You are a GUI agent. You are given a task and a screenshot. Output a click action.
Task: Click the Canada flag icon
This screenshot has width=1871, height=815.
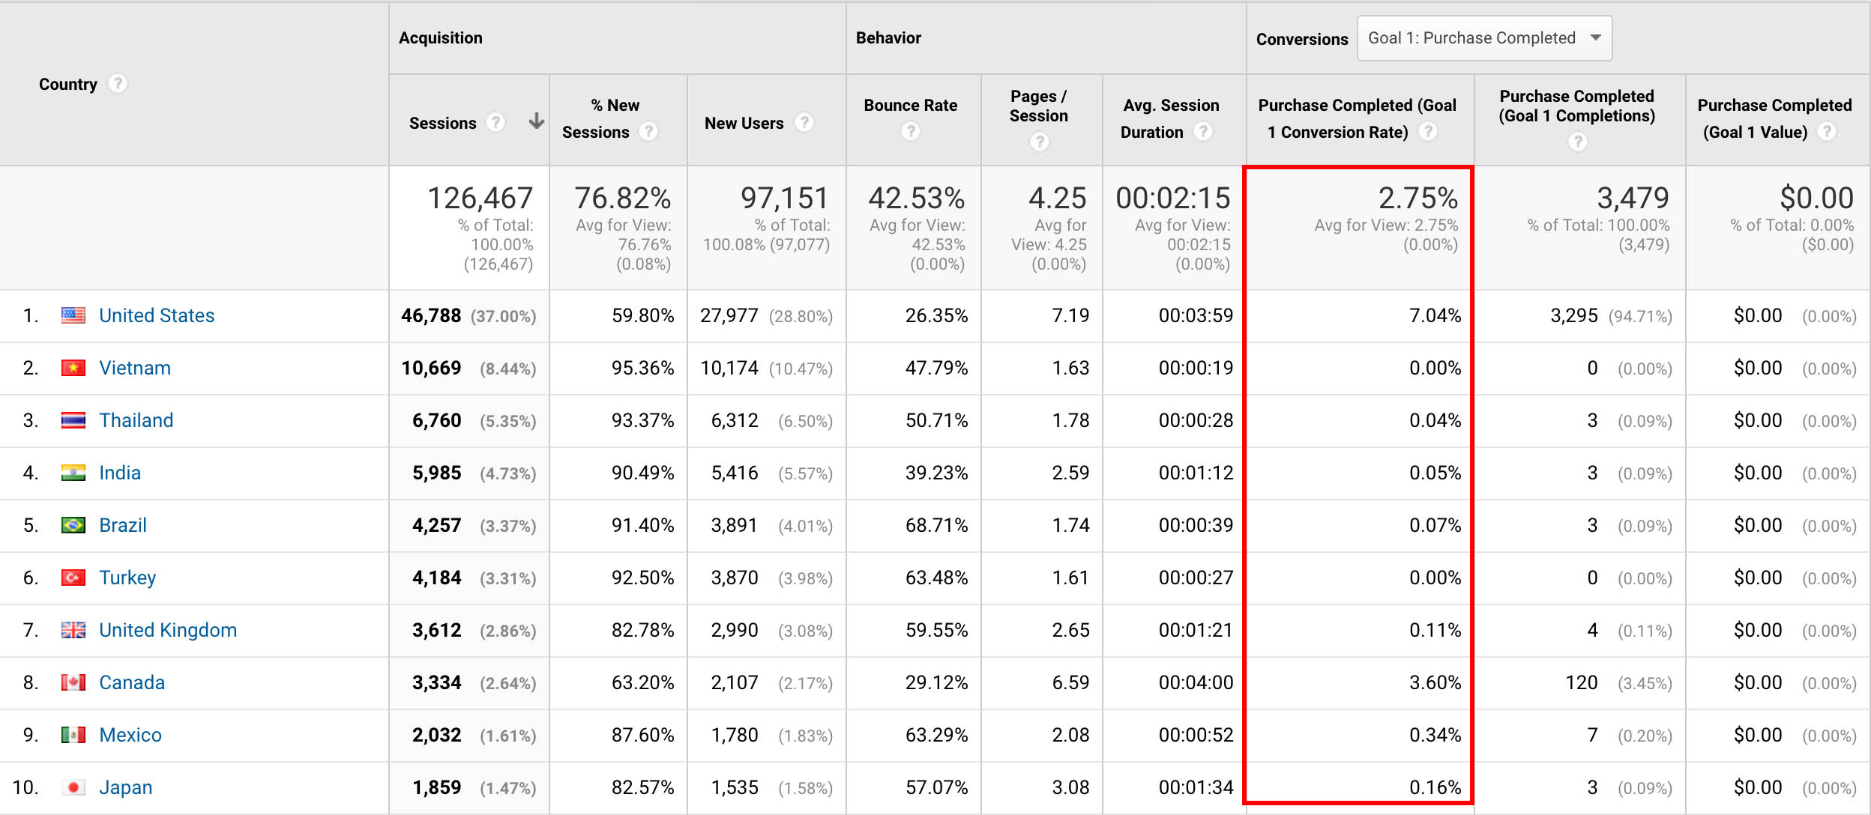[x=73, y=682]
